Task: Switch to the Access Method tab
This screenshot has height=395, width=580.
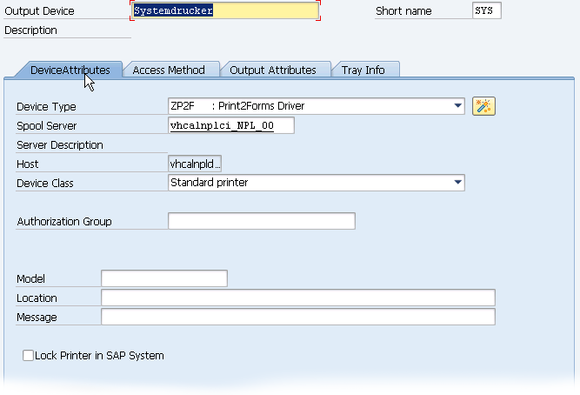Action: point(169,70)
